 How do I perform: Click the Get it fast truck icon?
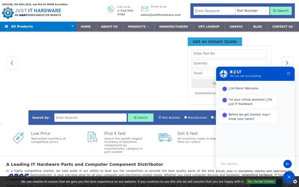(x=165, y=138)
